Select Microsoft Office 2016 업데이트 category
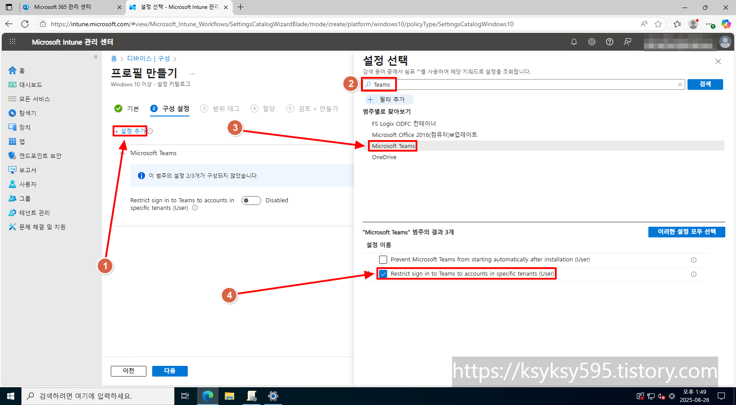This screenshot has height=405, width=736. [x=425, y=135]
